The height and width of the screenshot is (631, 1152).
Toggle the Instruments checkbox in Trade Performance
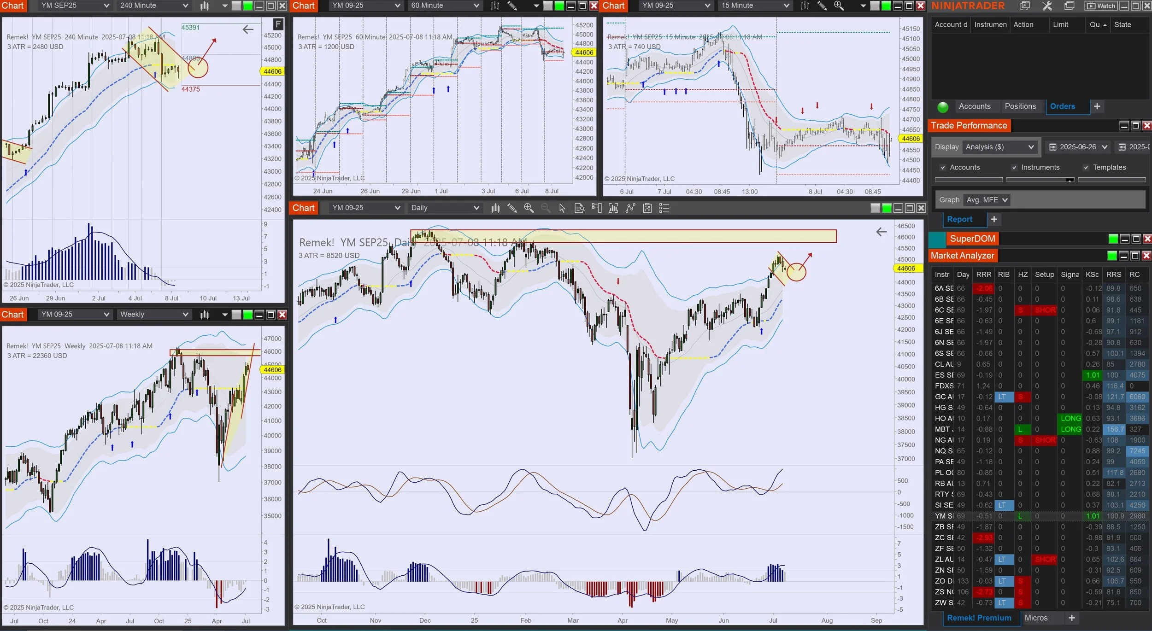1014,168
